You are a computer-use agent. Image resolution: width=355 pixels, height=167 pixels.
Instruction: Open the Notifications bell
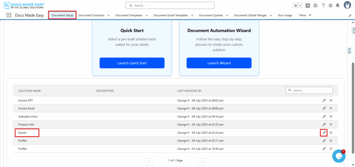(338, 6)
